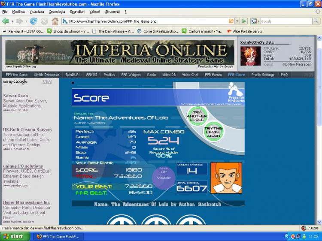Click the FFR The Game taskbar button
This screenshot has height=241, width=322.
(x=58, y=236)
